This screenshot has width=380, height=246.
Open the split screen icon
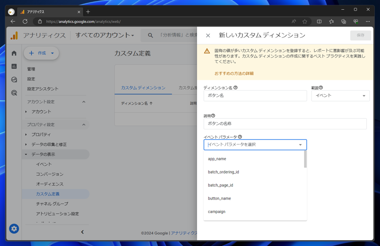[x=319, y=22]
